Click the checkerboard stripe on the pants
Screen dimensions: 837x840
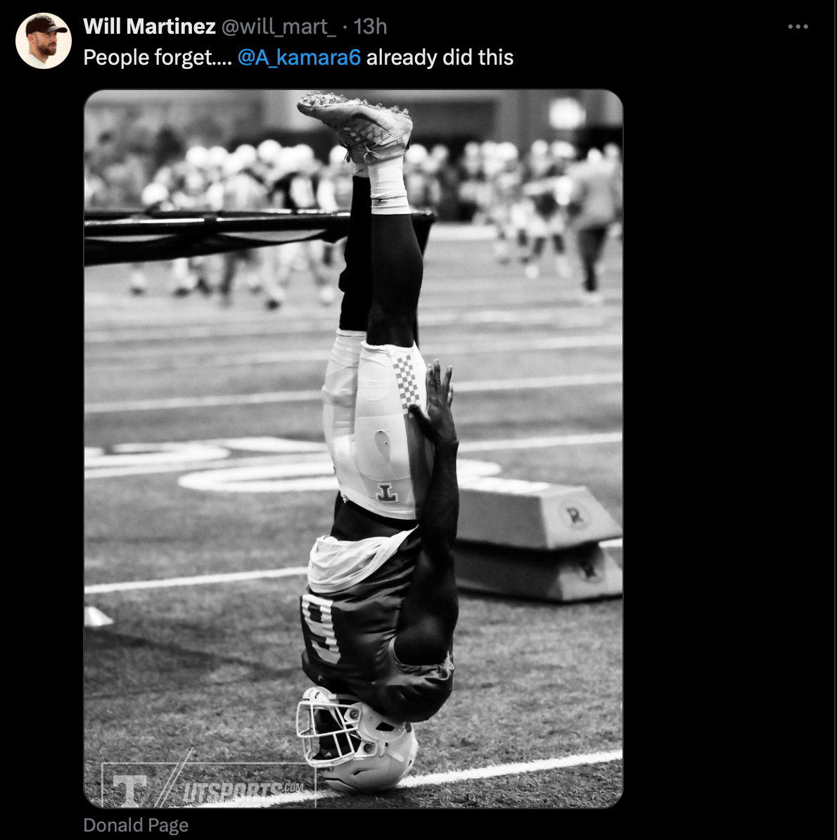pyautogui.click(x=407, y=380)
